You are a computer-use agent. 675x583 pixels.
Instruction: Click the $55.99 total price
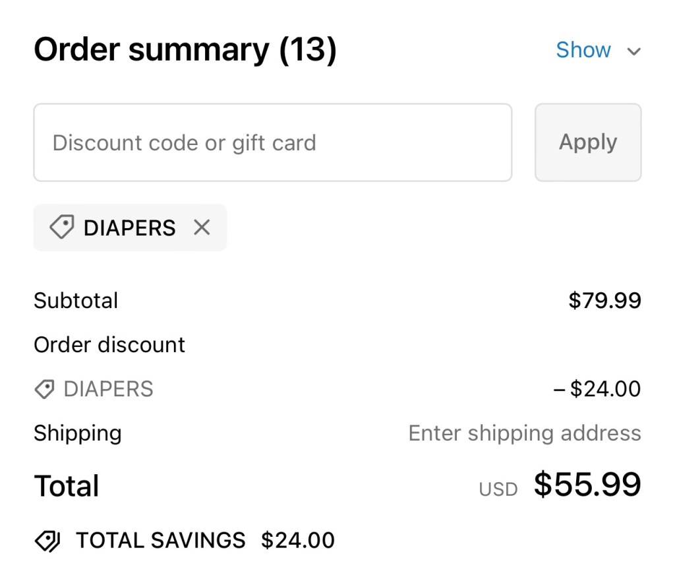click(587, 485)
